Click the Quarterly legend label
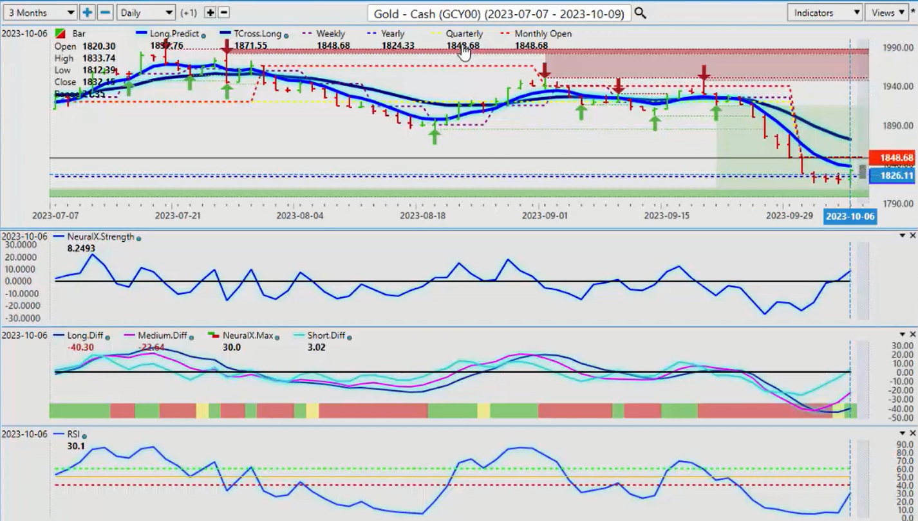This screenshot has height=521, width=918. [464, 33]
